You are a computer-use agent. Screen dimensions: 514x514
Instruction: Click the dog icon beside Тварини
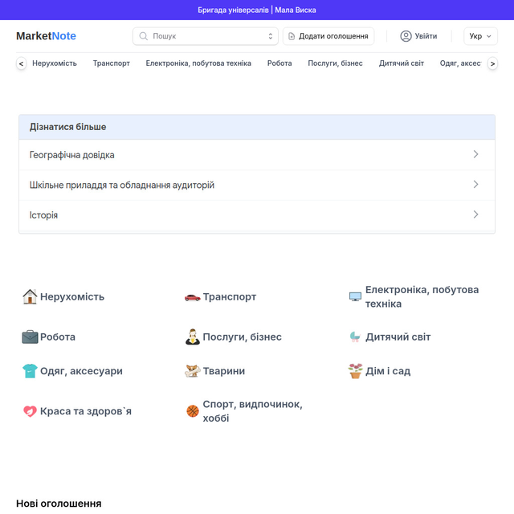193,371
